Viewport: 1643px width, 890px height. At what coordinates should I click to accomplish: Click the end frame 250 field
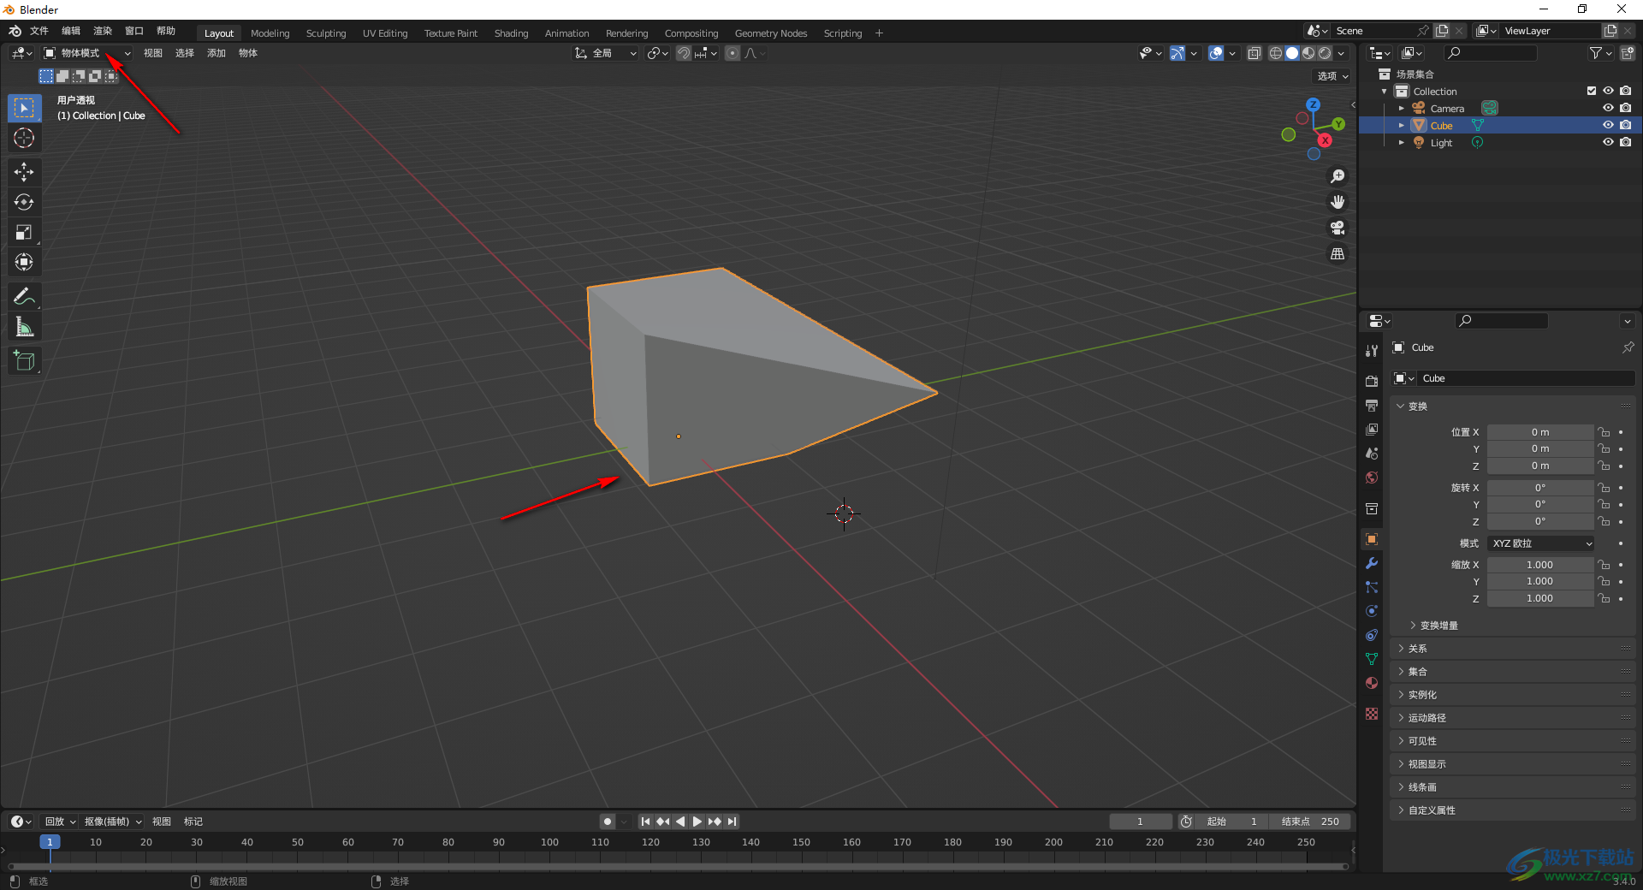[x=1311, y=822]
